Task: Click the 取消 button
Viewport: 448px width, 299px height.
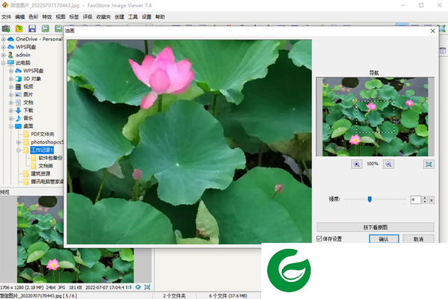Action: (418, 239)
